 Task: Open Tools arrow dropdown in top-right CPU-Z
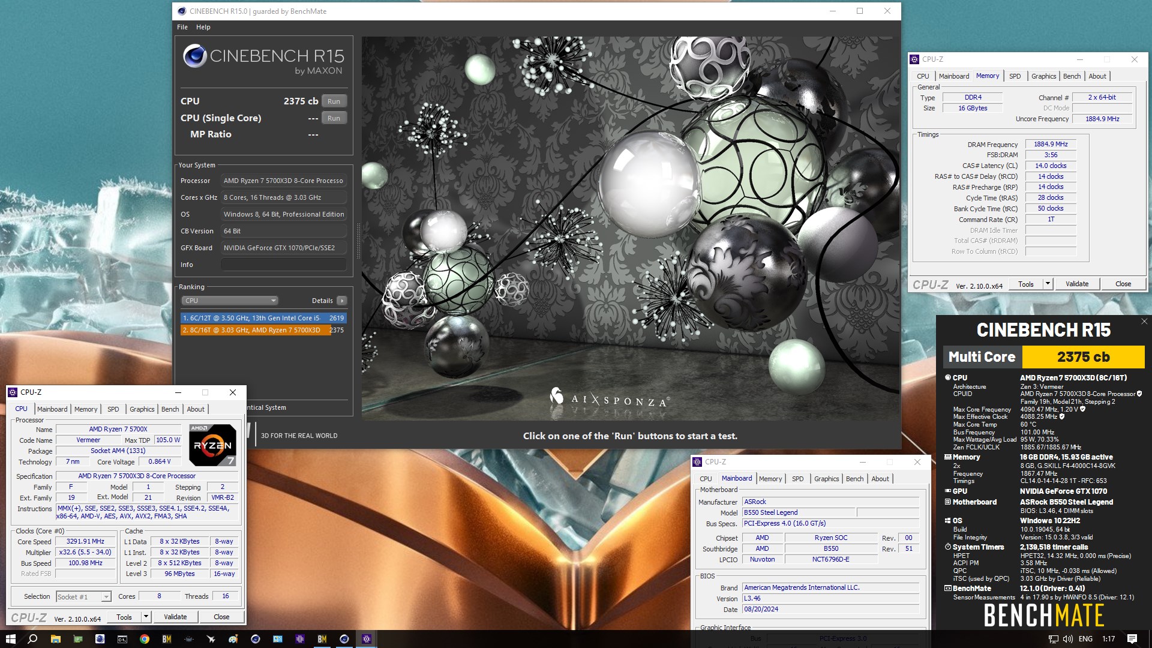pyautogui.click(x=1048, y=284)
